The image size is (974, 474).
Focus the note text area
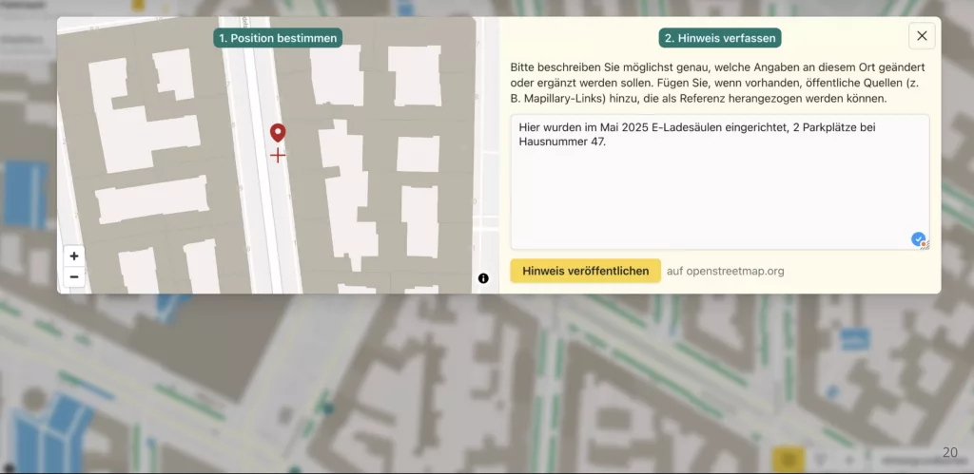pos(720,181)
